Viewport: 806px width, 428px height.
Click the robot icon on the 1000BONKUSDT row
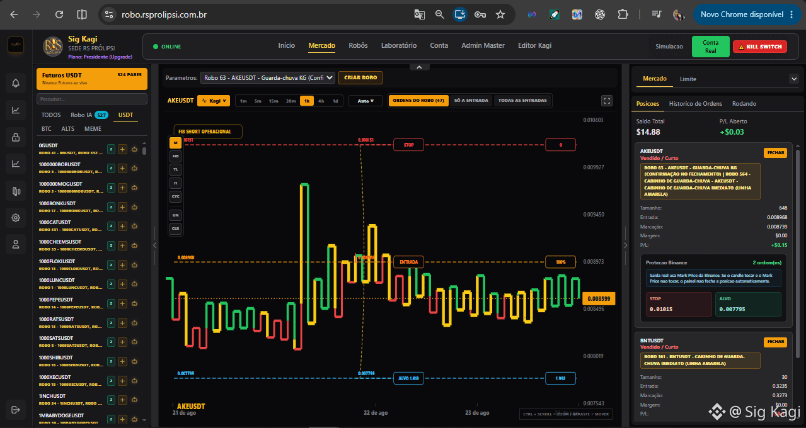134,207
